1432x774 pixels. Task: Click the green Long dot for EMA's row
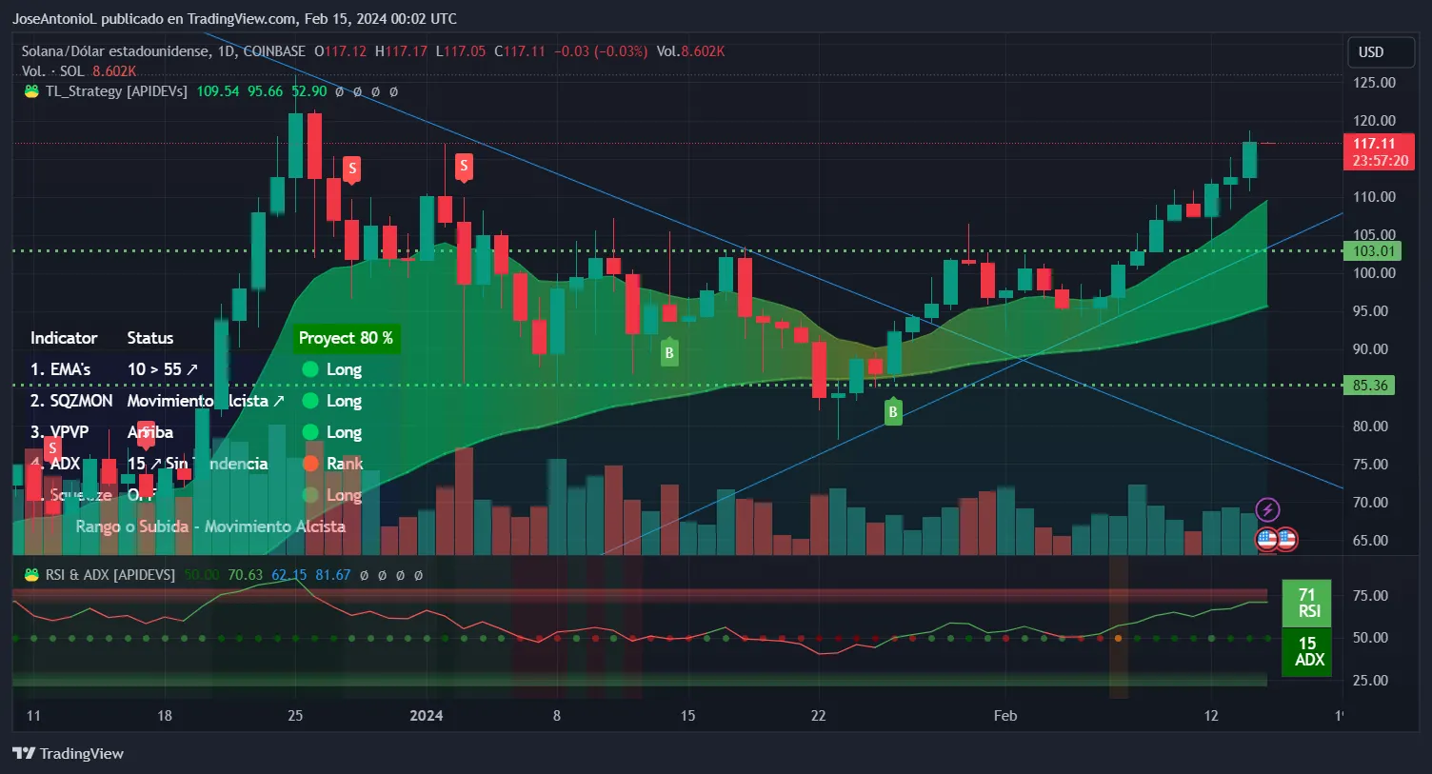click(x=309, y=369)
